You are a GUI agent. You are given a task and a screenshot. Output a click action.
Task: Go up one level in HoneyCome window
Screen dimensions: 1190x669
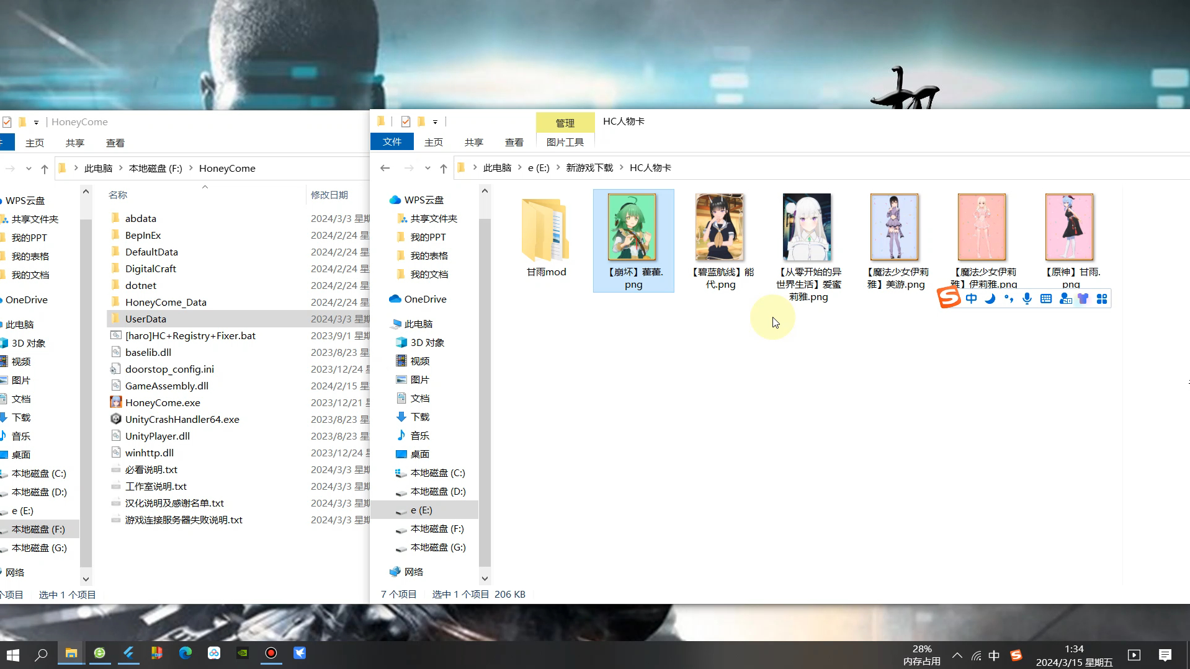(x=45, y=169)
